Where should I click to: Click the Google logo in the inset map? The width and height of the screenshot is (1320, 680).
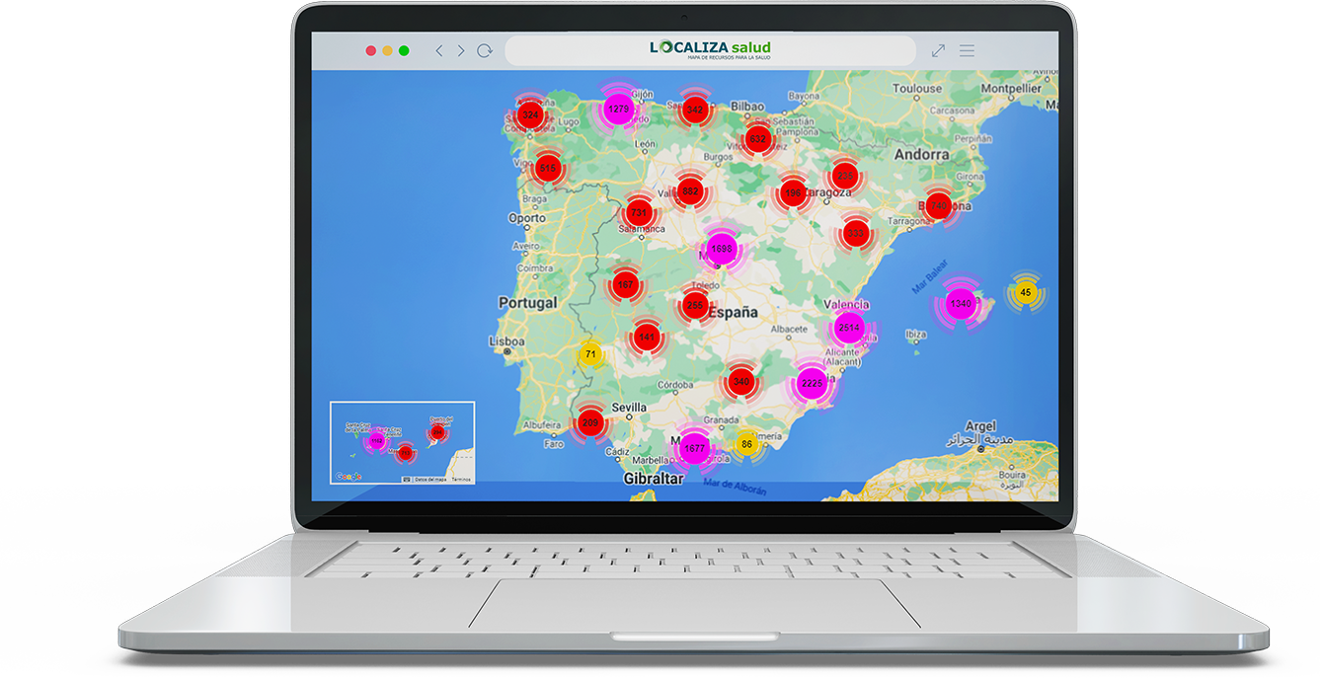pyautogui.click(x=349, y=477)
